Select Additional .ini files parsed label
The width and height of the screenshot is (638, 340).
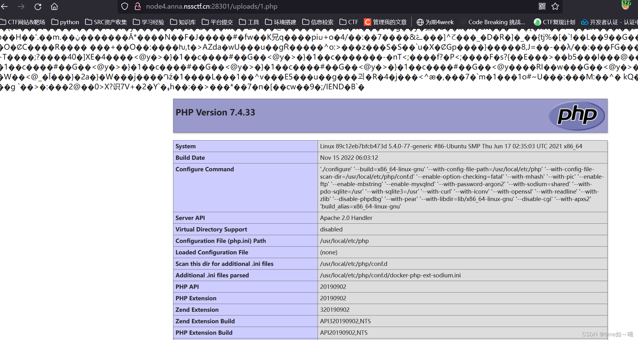click(212, 275)
